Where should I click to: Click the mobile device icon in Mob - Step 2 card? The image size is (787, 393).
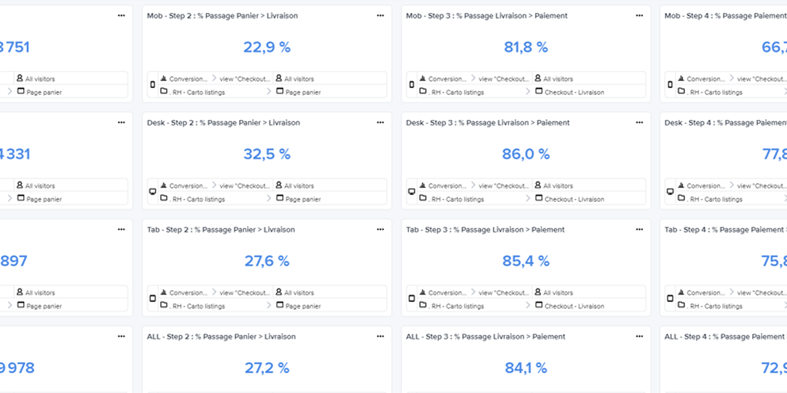tap(153, 85)
